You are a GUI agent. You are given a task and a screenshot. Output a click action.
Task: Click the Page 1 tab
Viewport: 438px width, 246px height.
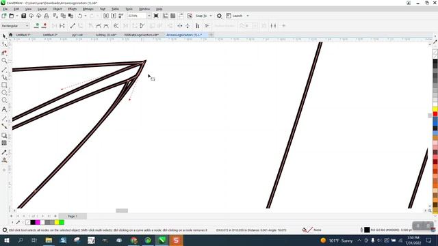point(73,216)
